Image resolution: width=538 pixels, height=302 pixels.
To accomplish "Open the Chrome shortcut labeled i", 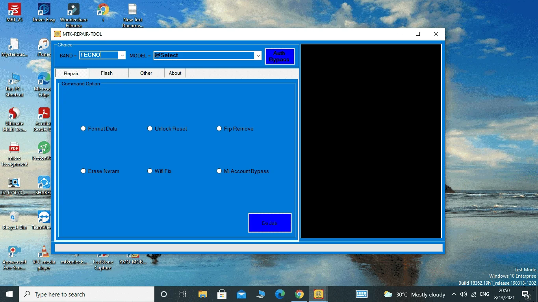I will (x=103, y=12).
